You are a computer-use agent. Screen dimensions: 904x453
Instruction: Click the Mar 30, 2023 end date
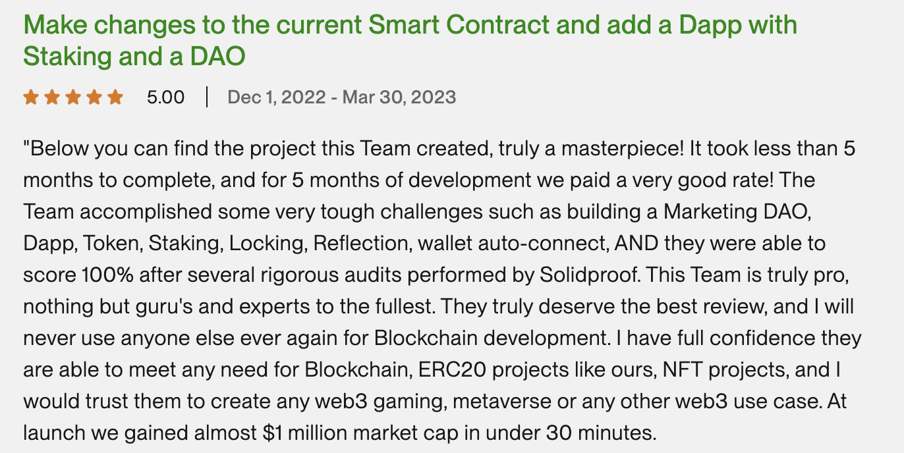398,97
